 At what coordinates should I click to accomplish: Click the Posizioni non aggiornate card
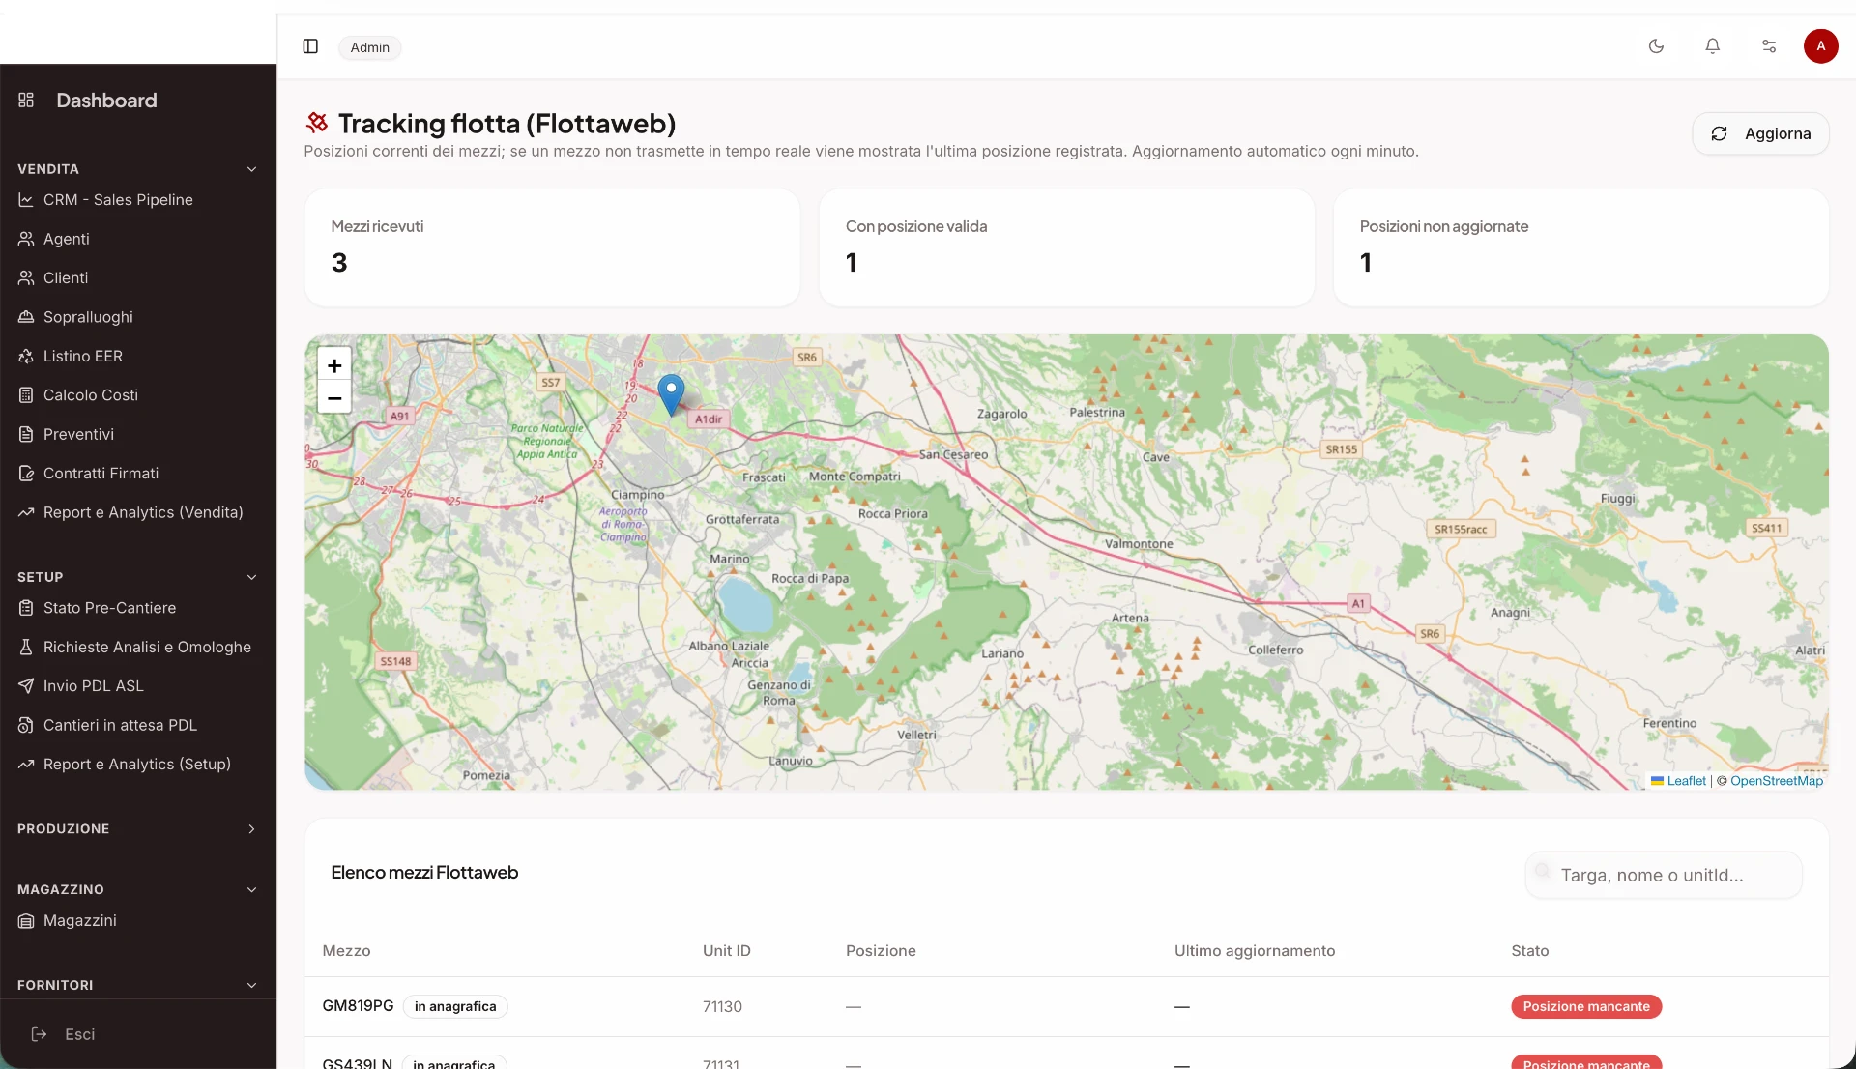pyautogui.click(x=1580, y=247)
